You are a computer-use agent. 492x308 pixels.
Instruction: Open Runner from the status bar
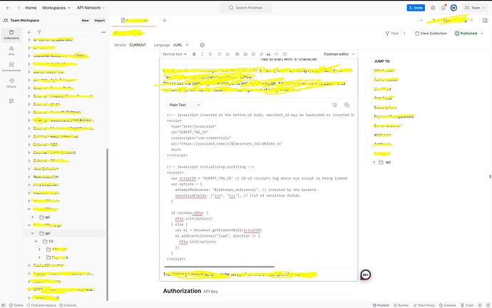401,305
